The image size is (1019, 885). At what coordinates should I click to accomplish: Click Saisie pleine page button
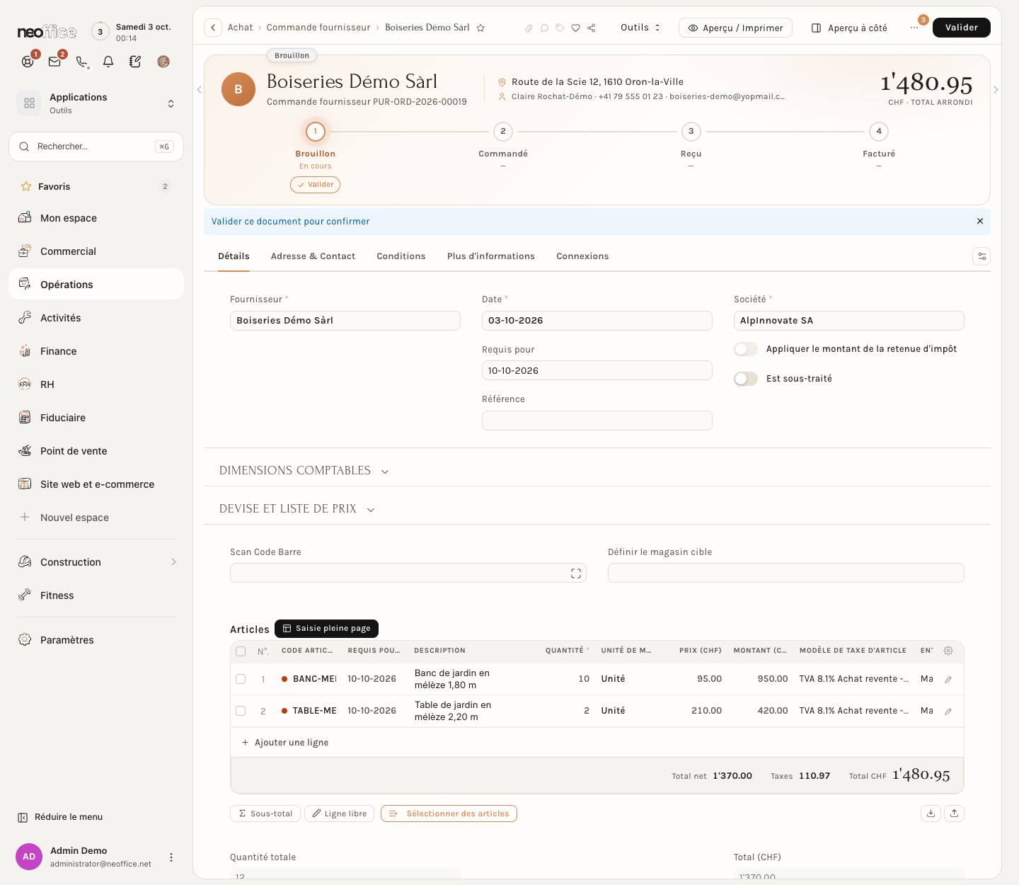tap(326, 629)
